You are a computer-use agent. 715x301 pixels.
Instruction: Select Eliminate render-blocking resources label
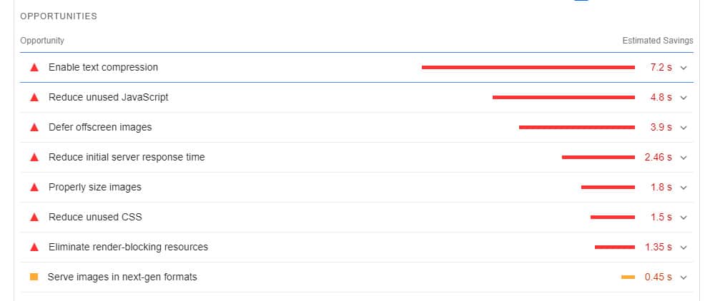(x=128, y=248)
